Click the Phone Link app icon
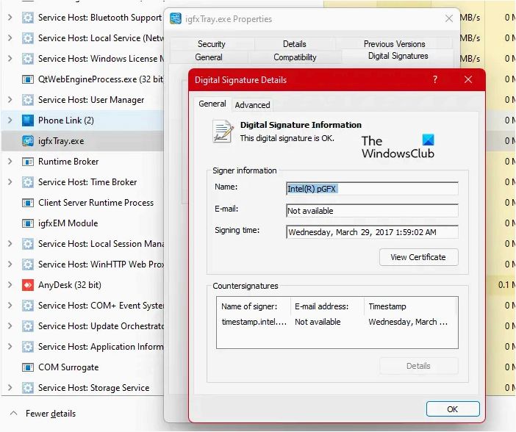 [x=28, y=120]
